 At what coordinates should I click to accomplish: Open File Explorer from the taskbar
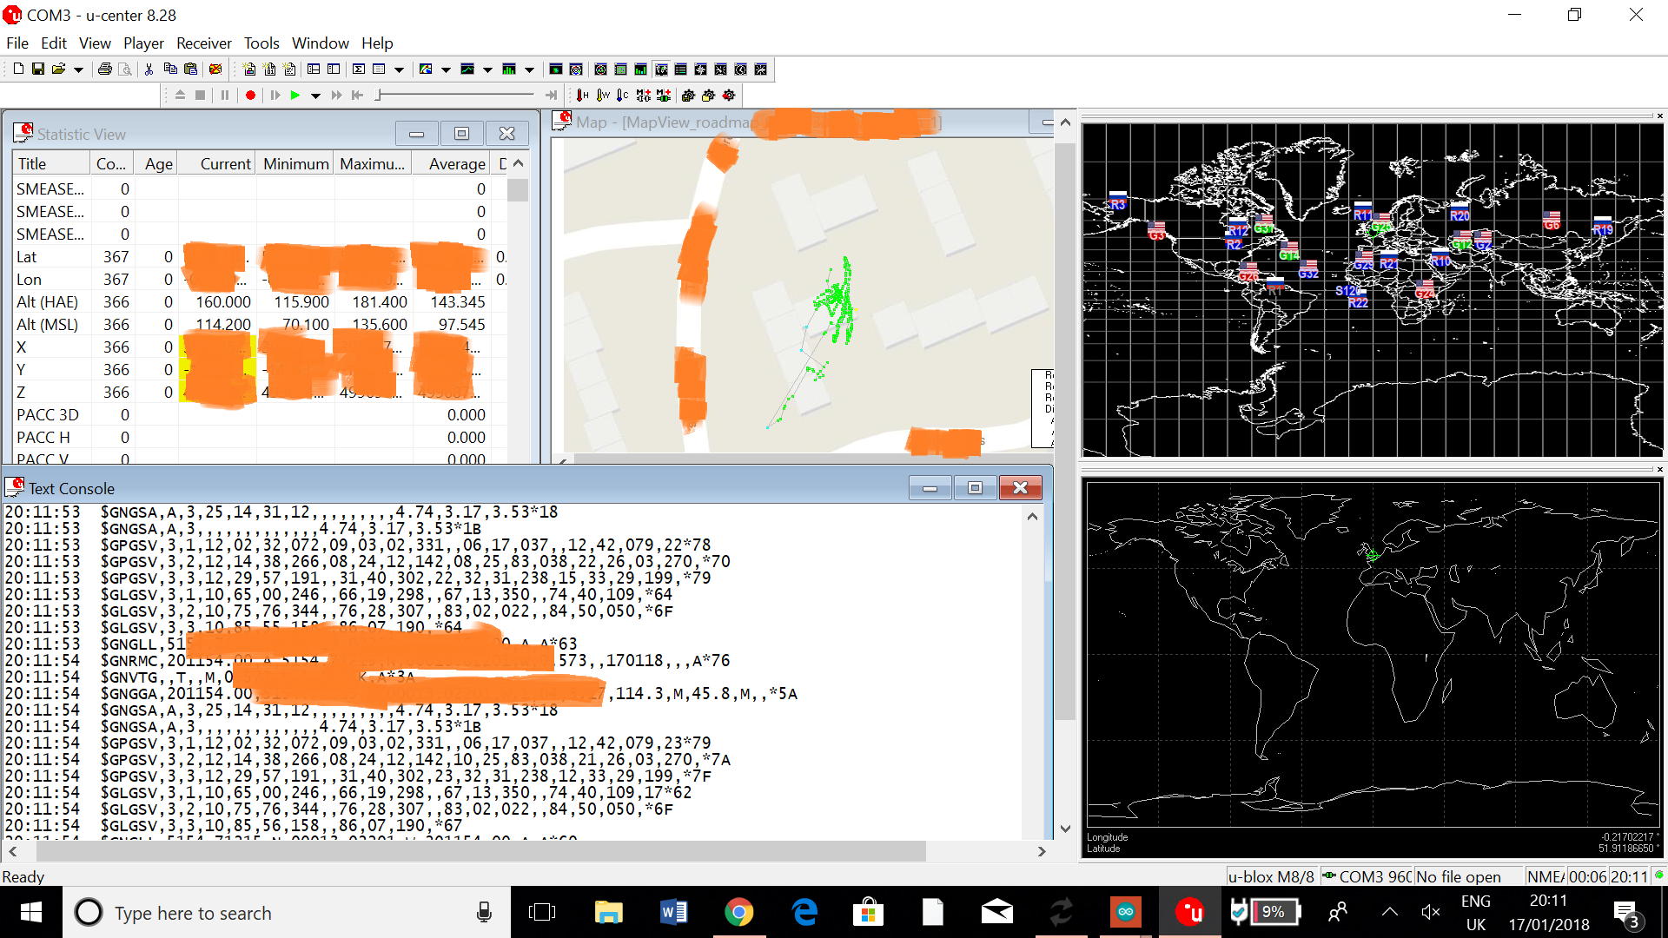608,912
